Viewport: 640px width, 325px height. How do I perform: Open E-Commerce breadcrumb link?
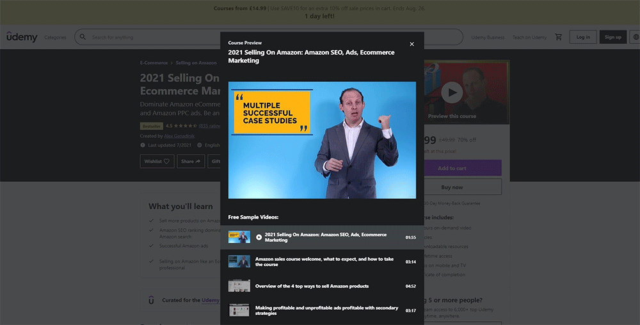point(154,63)
